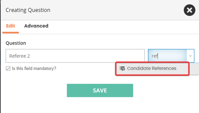Click the "Creating Question" dialog title

click(28, 10)
